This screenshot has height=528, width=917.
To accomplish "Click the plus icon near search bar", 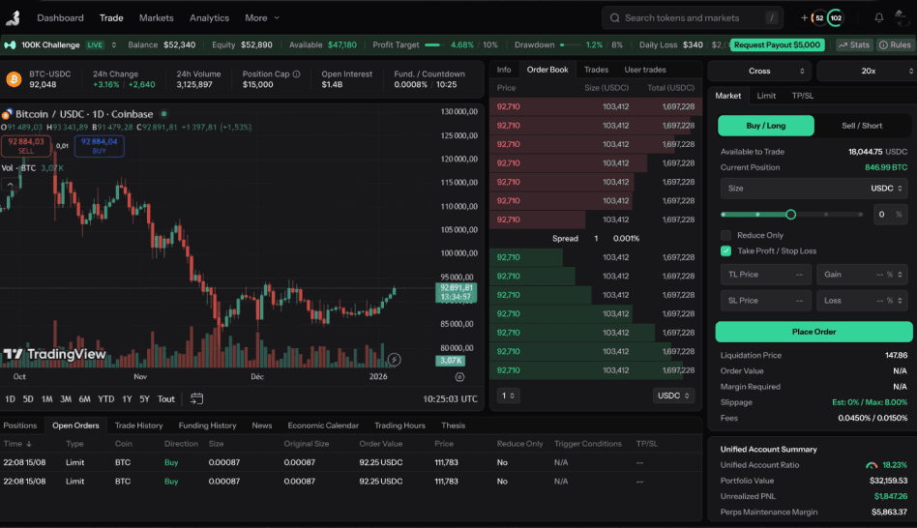I will pos(804,18).
